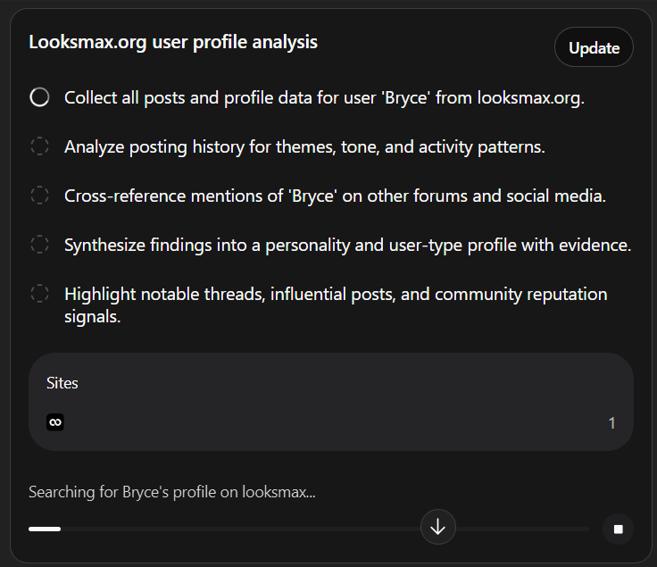The width and height of the screenshot is (657, 567).
Task: Click the dashed circle beside 'Highlight notable threads'
Action: click(x=39, y=294)
